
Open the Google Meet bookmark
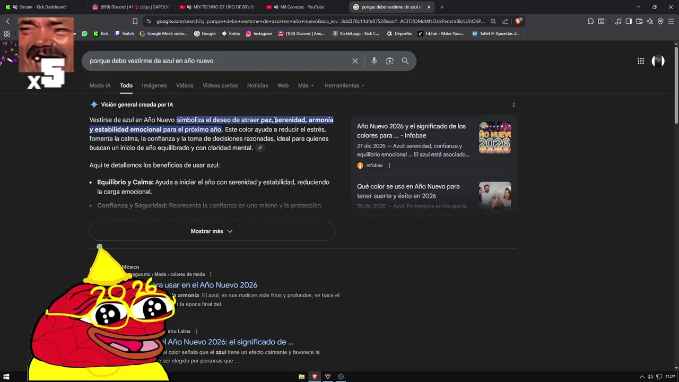(x=163, y=33)
